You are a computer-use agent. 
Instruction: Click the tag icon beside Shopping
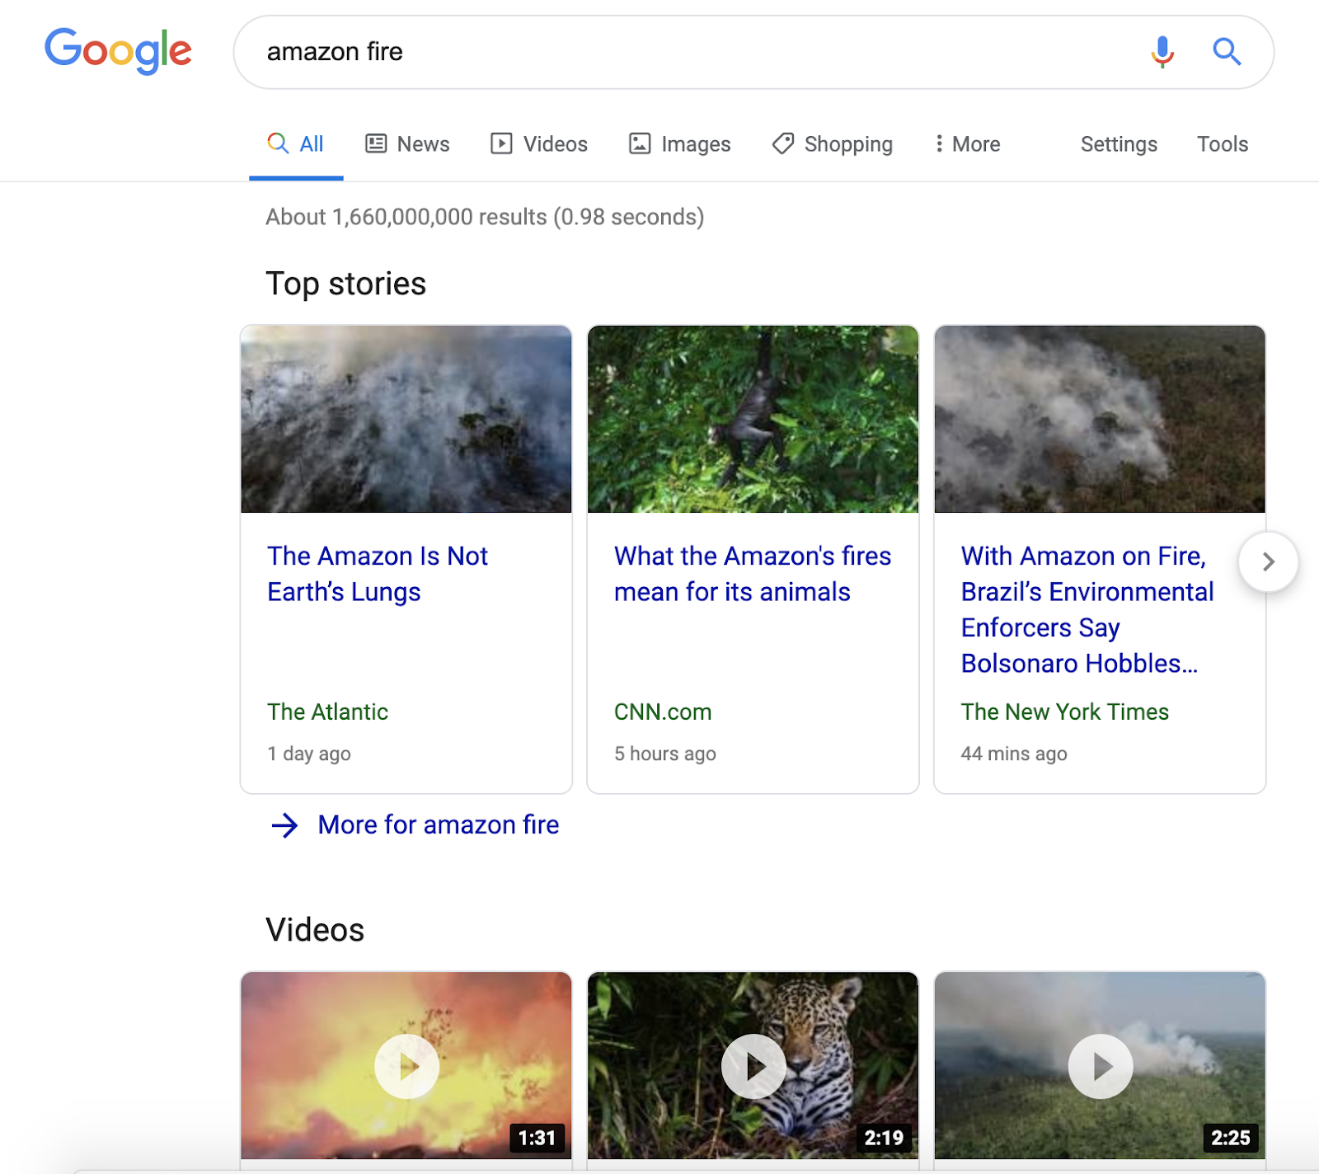click(783, 143)
